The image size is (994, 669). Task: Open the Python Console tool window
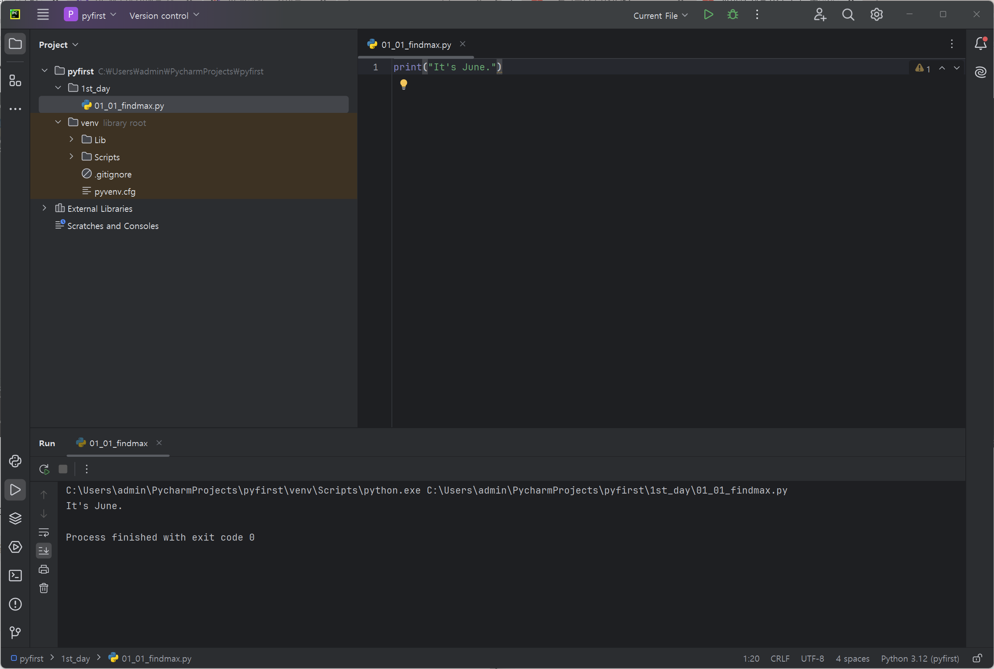(16, 461)
